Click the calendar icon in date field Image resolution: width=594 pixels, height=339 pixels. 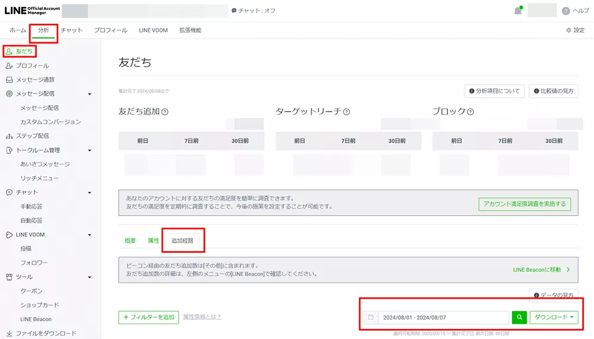[371, 318]
